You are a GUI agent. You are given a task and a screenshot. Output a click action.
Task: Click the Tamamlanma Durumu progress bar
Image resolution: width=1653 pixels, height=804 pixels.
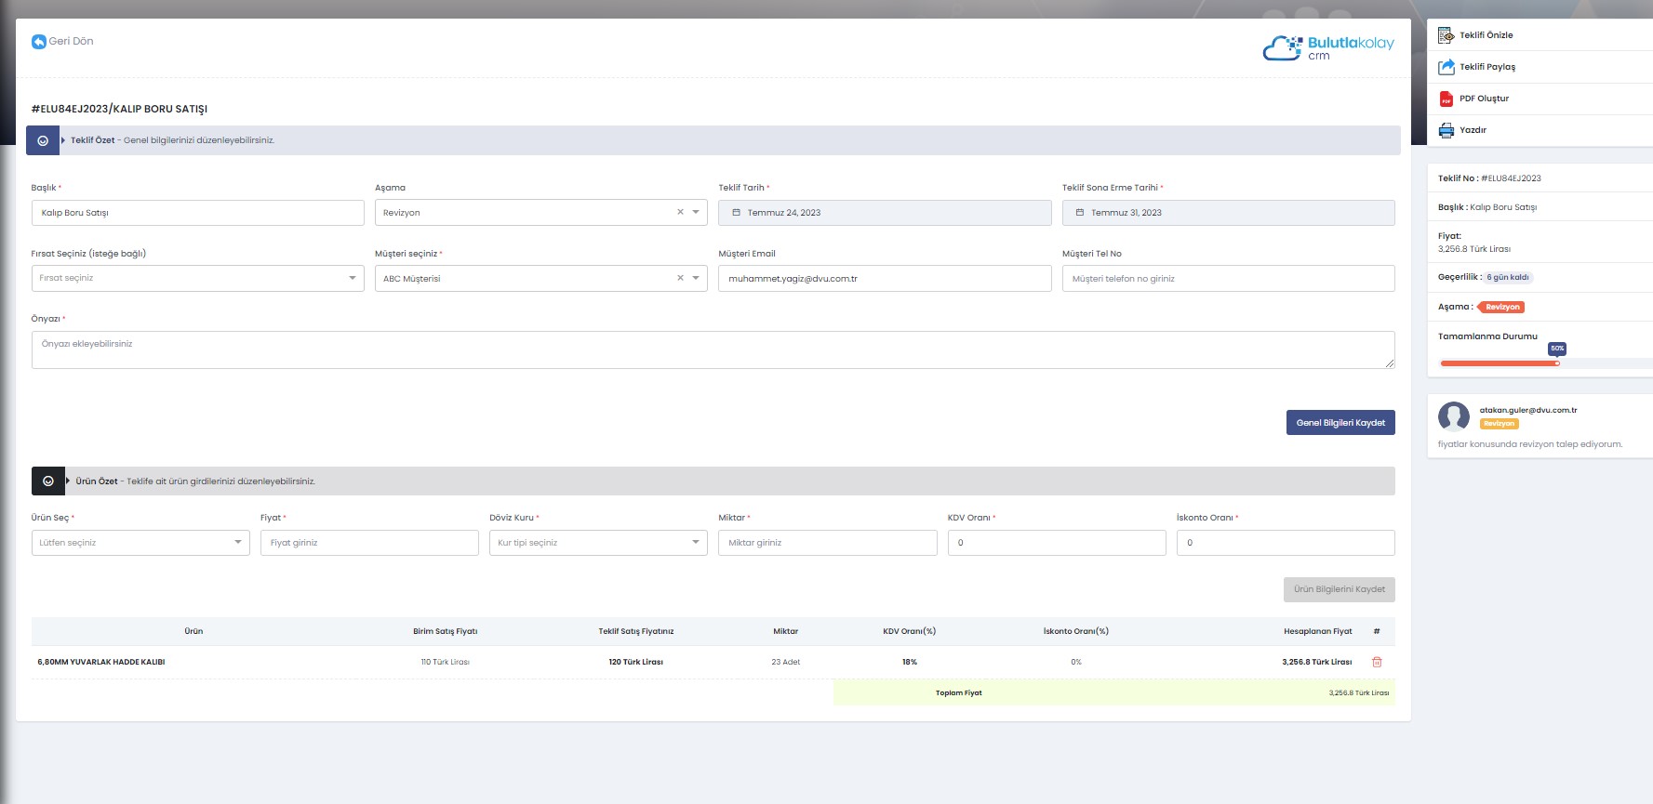tap(1498, 363)
